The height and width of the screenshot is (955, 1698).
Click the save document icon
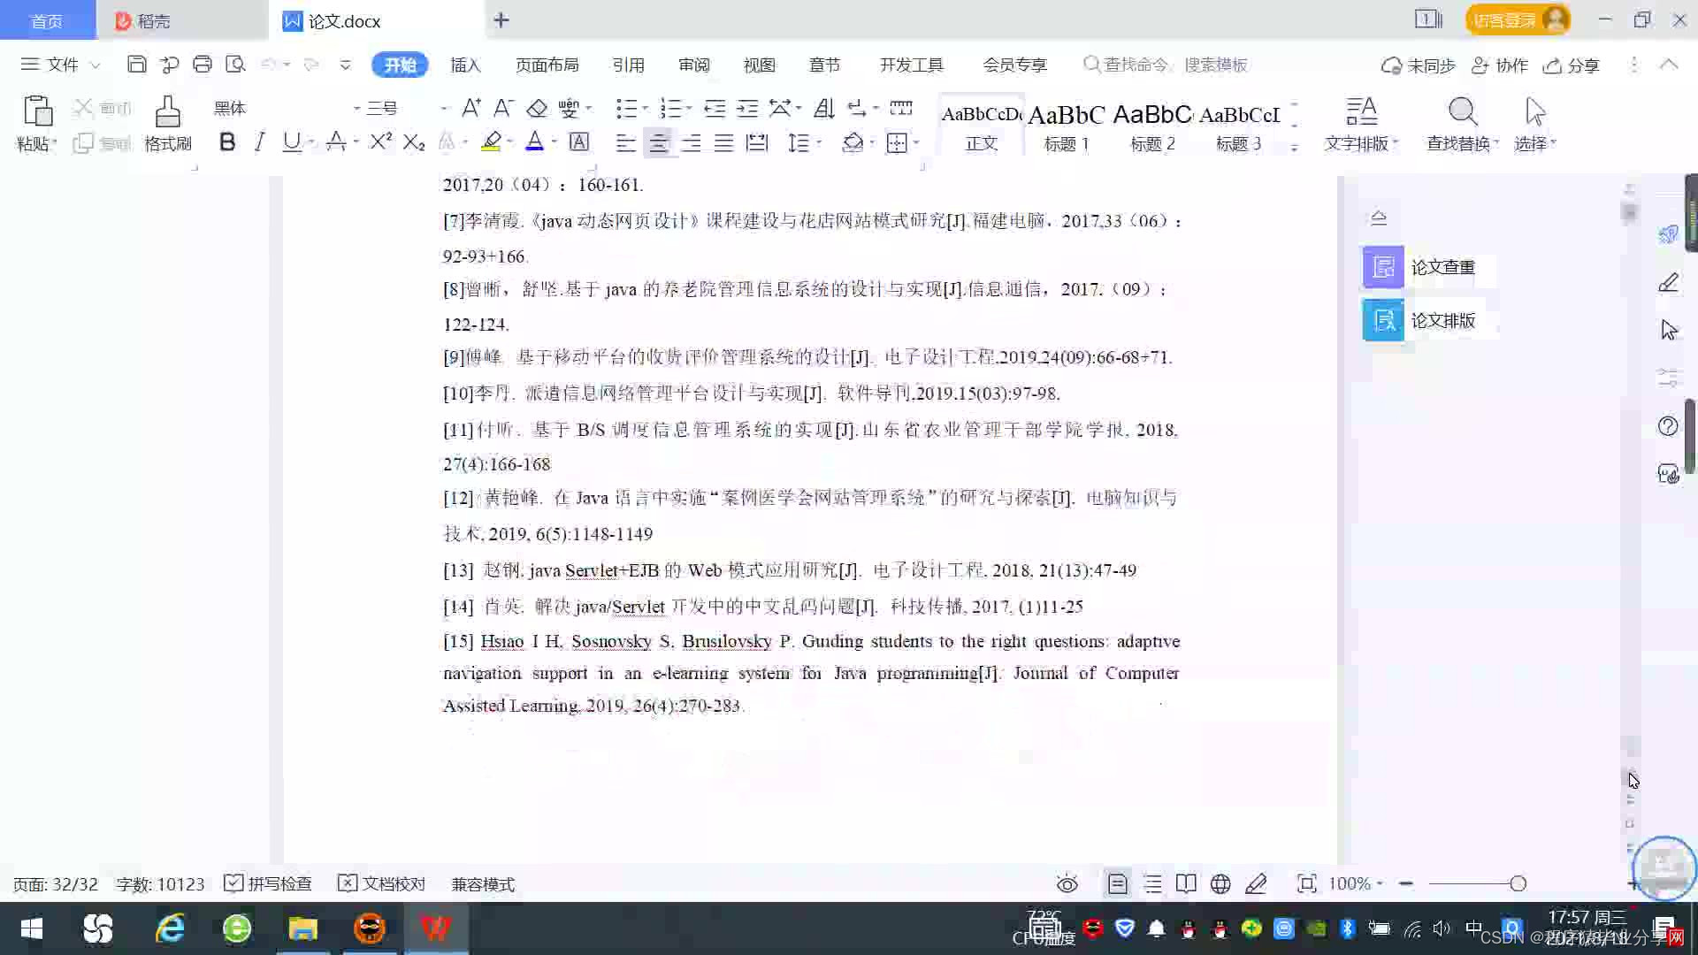(136, 65)
